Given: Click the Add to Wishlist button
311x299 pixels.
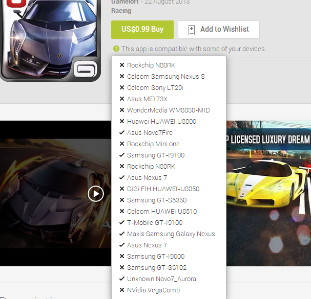Looking at the screenshot, I should (x=219, y=30).
